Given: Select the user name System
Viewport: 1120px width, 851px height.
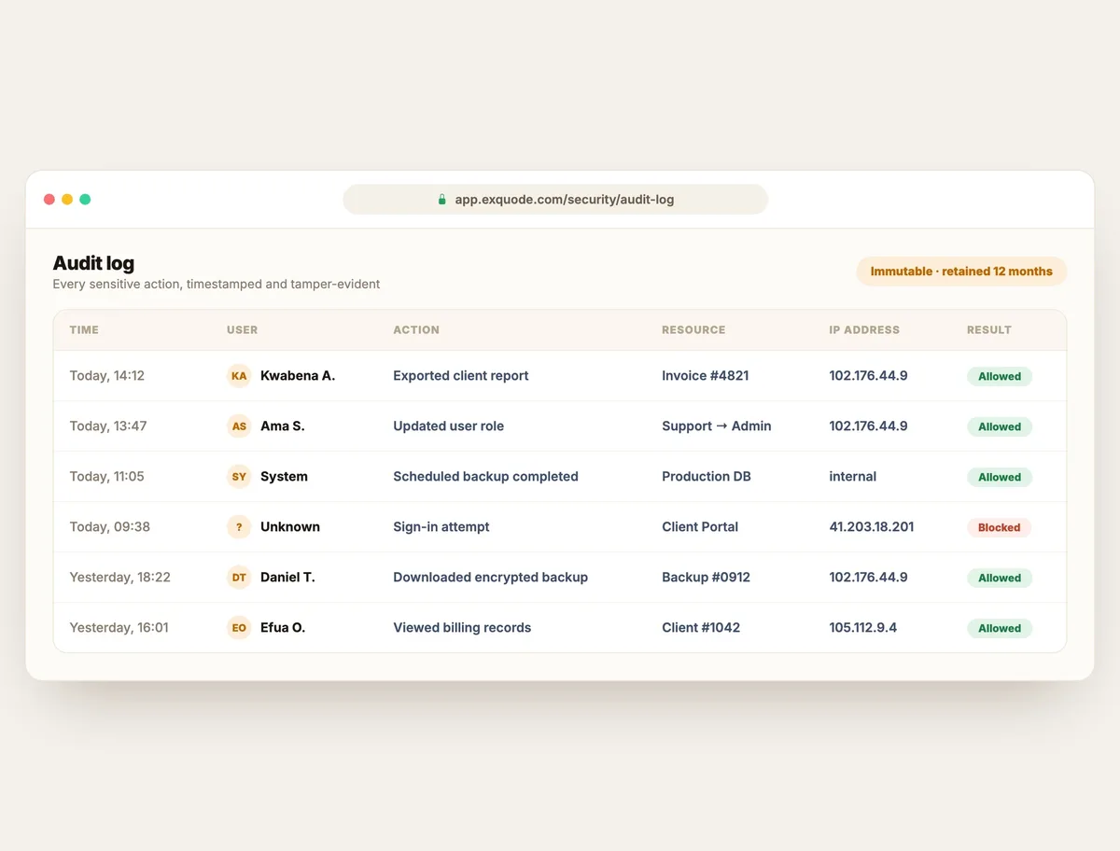Looking at the screenshot, I should tap(284, 477).
